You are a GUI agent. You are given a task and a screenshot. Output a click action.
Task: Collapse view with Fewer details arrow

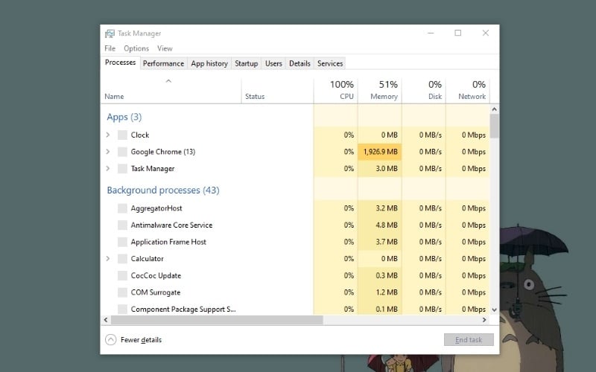pos(110,339)
